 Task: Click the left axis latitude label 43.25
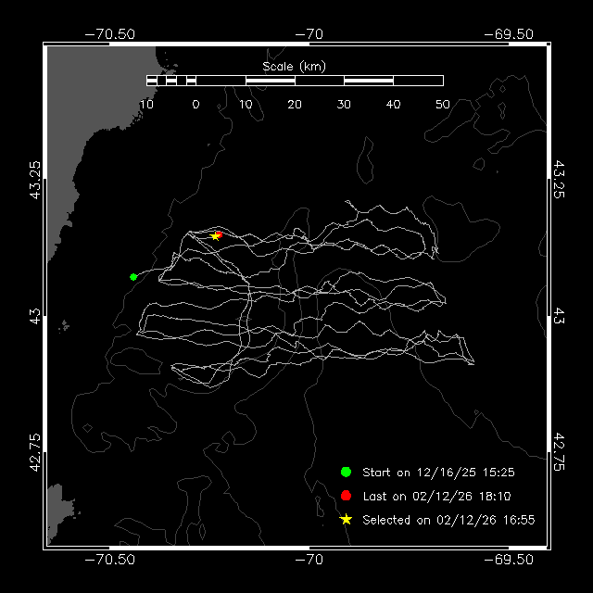pos(34,179)
